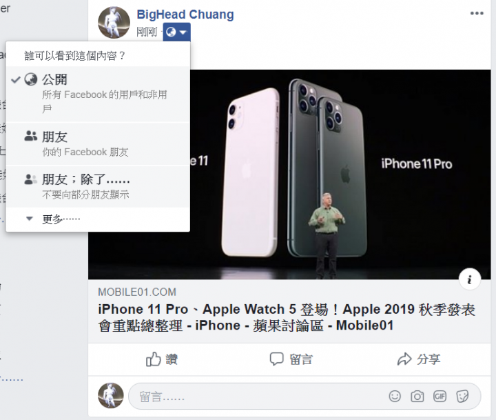Screen dimensions: 496x420
Task: Open the sticker picker icon
Action: point(462,397)
